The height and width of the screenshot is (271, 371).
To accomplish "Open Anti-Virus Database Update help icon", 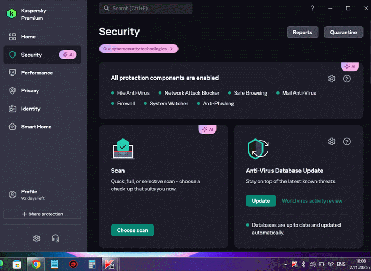I will coord(346,142).
